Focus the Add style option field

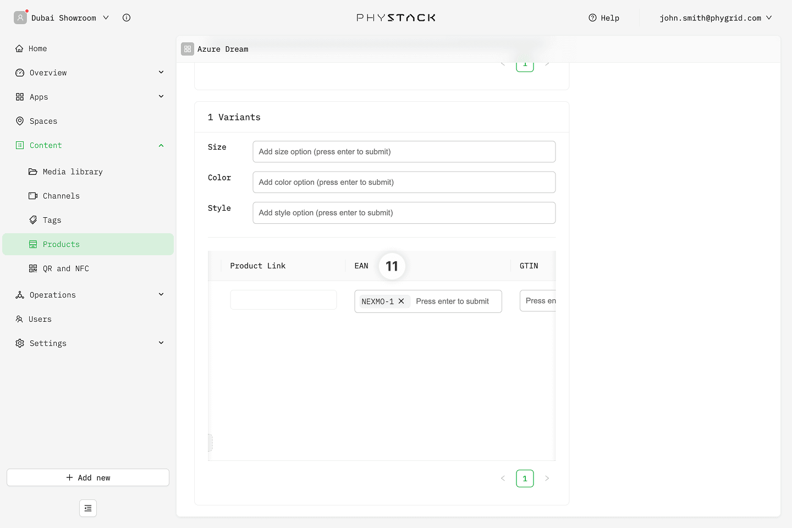(404, 213)
